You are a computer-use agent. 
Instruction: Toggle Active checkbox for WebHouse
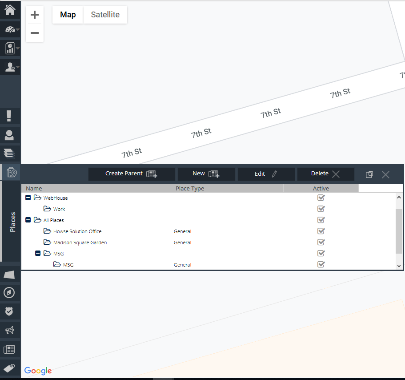(x=321, y=198)
